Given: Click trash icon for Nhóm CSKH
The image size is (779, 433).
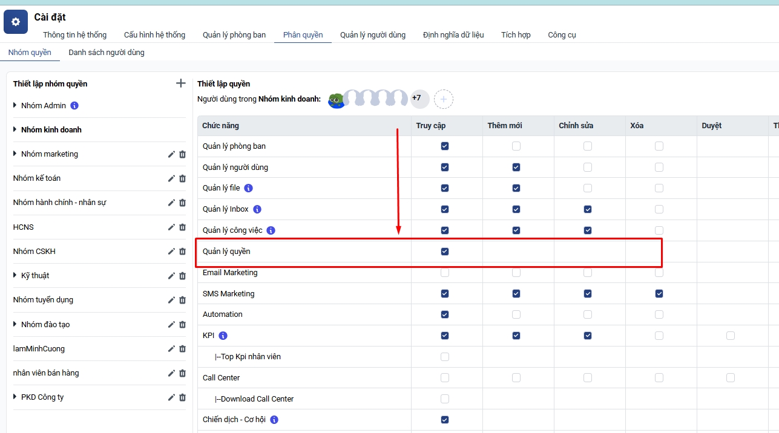Looking at the screenshot, I should click(182, 252).
